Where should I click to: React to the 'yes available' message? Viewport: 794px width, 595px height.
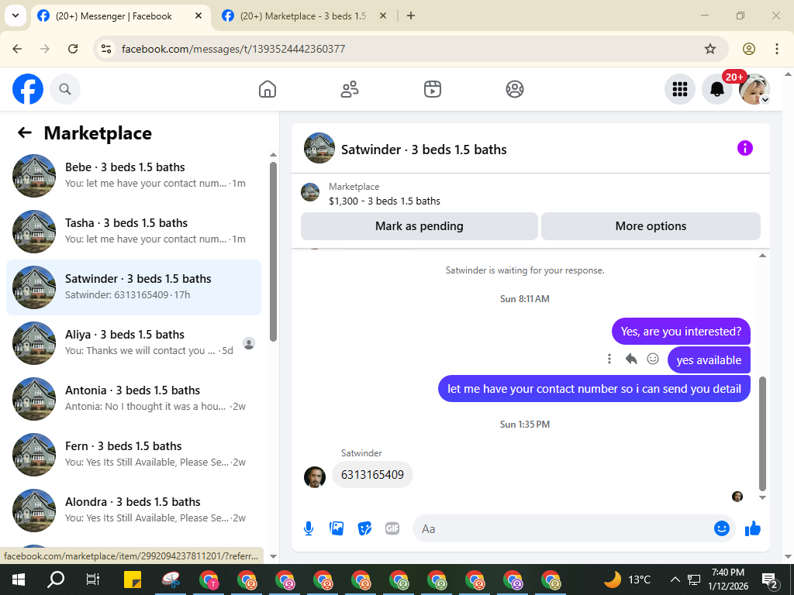[653, 359]
